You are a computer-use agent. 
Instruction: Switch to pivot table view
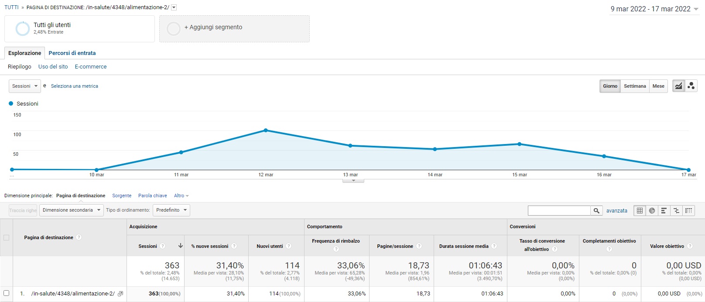coord(688,210)
